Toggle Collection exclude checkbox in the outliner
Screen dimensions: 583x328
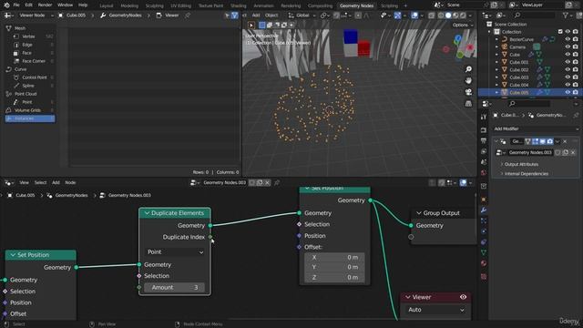[560, 32]
